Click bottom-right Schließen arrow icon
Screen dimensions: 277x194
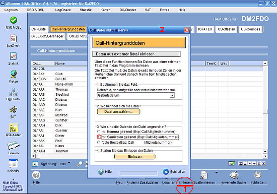click(x=257, y=175)
